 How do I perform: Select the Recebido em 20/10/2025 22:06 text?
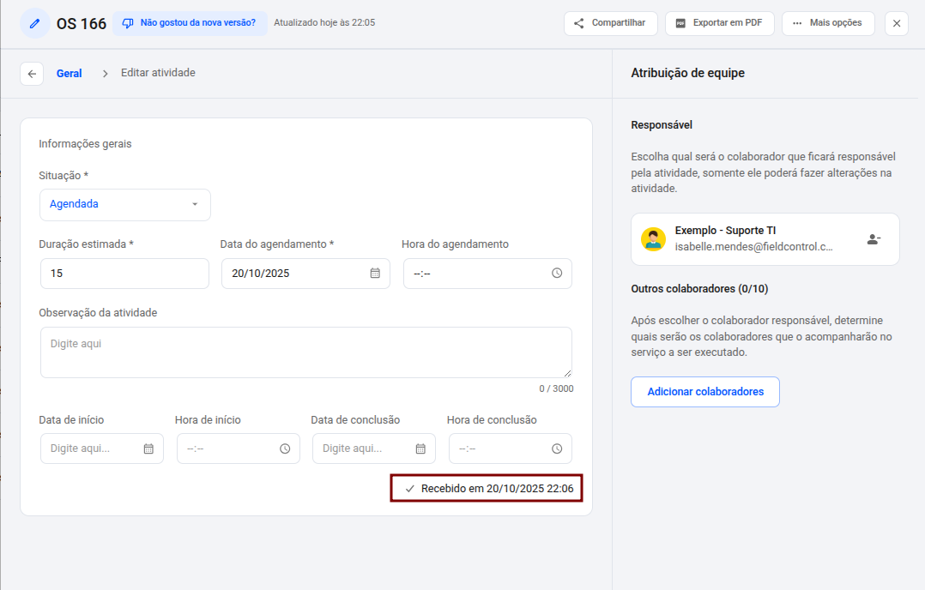(x=498, y=489)
